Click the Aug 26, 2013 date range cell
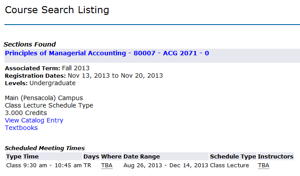Screen dimensions: 300x176 166,165
